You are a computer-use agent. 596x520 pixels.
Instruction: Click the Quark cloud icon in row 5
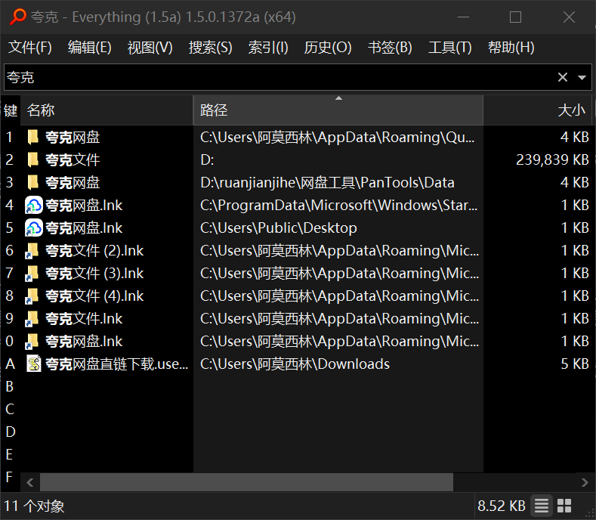[x=33, y=228]
